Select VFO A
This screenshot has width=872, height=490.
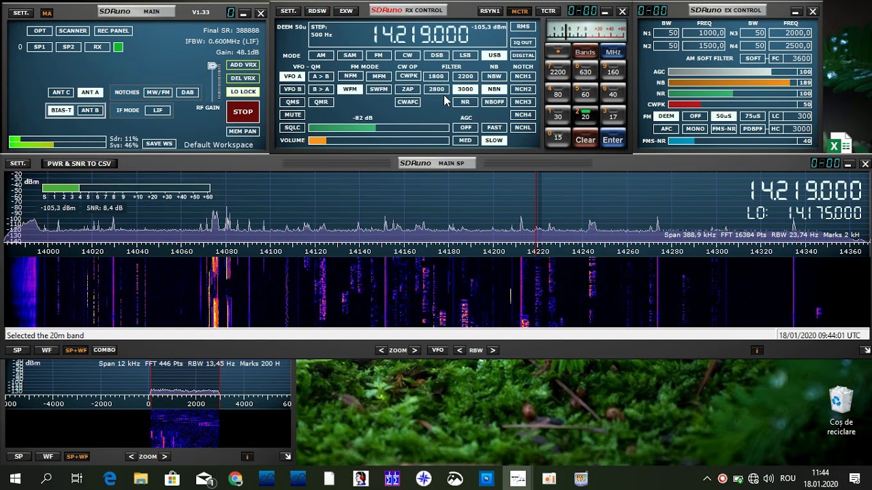292,76
